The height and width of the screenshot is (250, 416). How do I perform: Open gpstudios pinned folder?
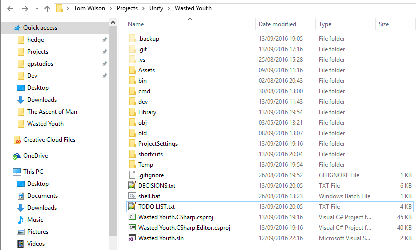tap(40, 64)
